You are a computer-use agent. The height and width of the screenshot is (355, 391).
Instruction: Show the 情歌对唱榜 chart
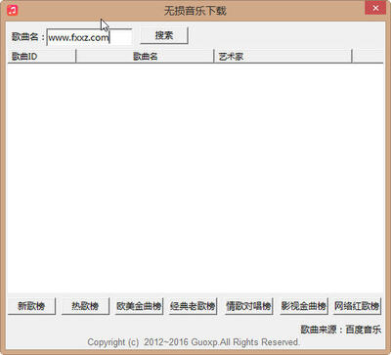[x=249, y=306]
